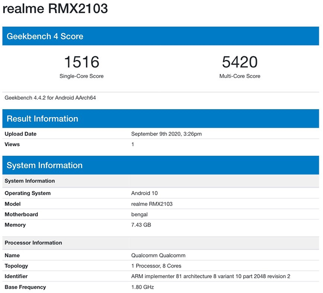Viewport: 323px width, 293px height.
Task: Click the realme RMX2103 page title
Action: (55, 9)
